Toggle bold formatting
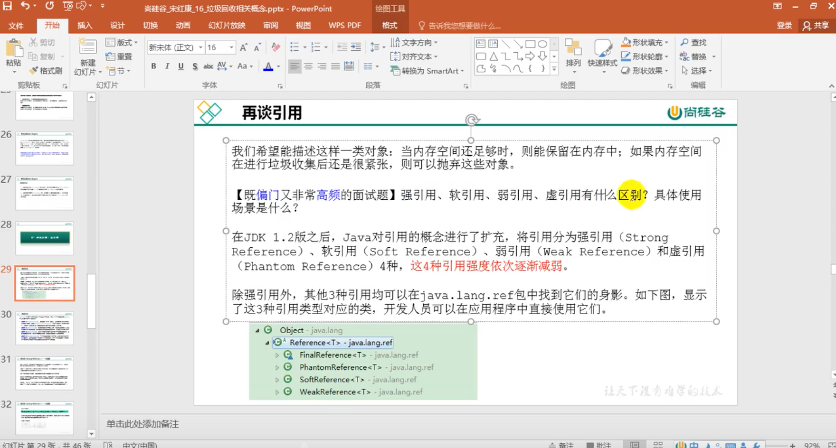This screenshot has height=448, width=836. tap(153, 66)
